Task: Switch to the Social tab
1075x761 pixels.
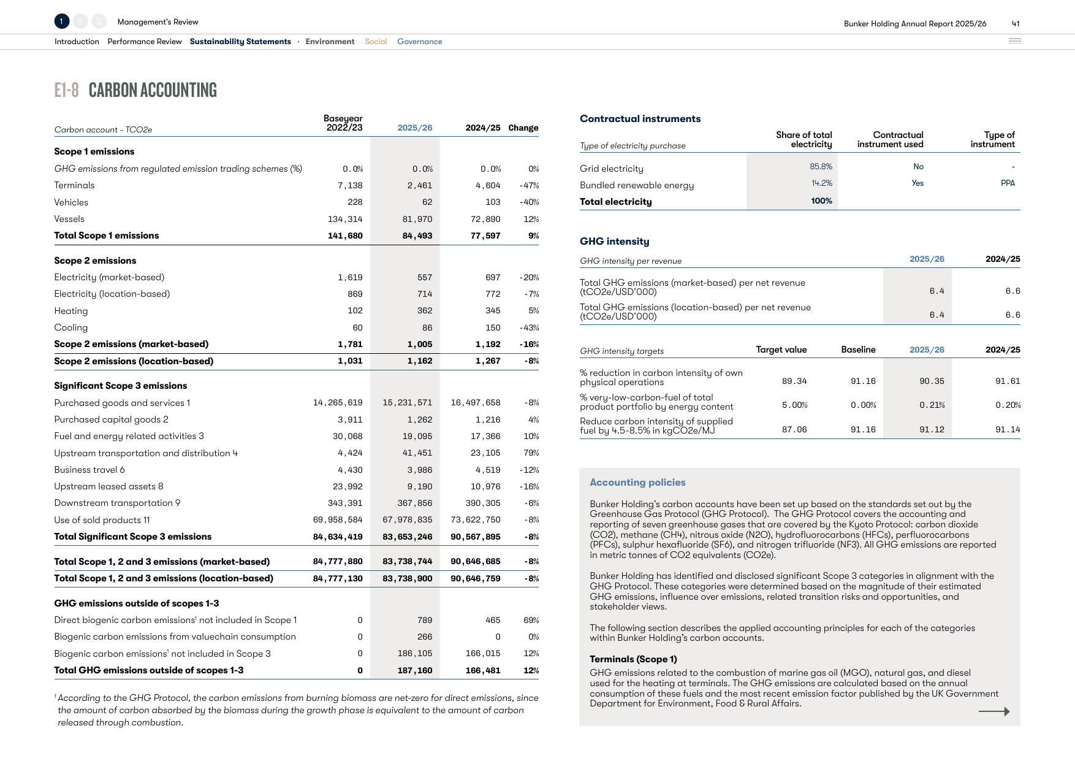Action: [376, 42]
